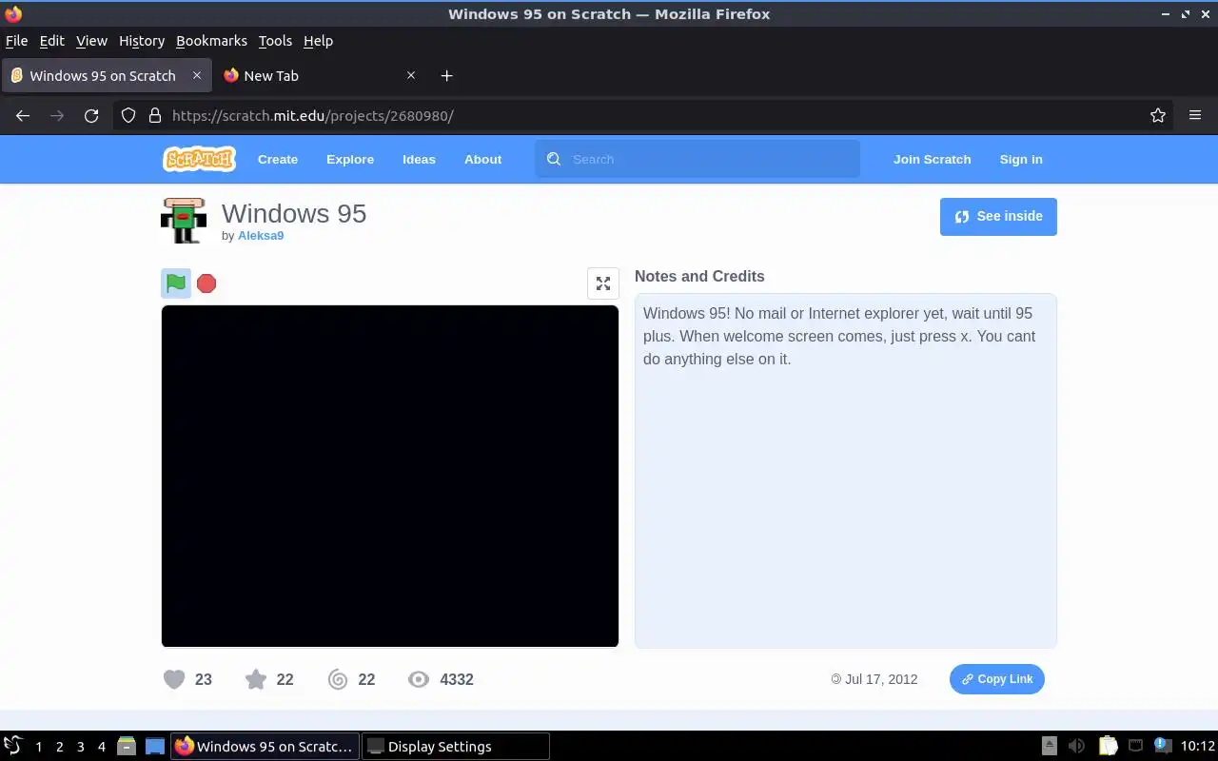Click the taskbar start menu icon
1218x761 pixels.
coord(12,746)
